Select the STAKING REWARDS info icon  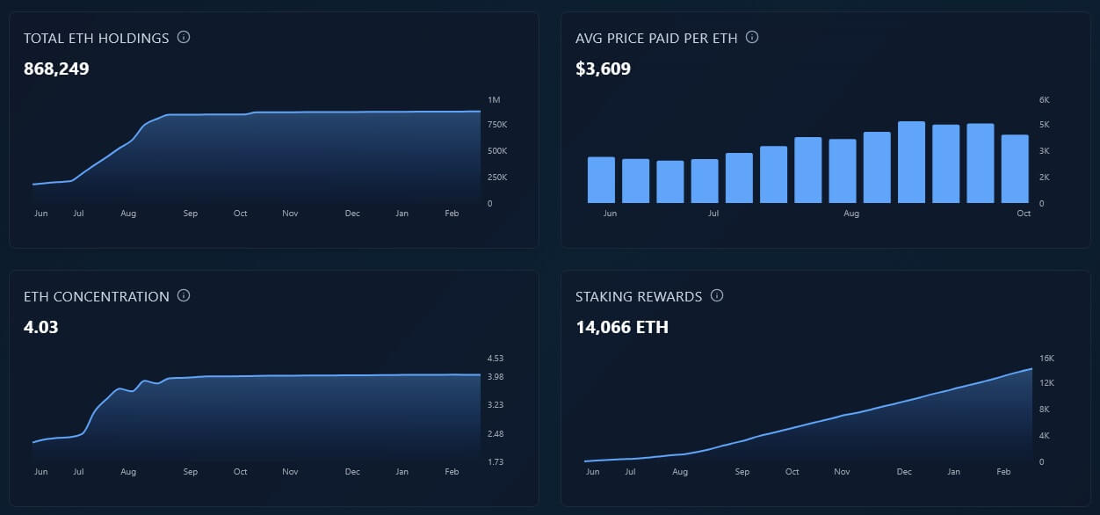tap(717, 295)
